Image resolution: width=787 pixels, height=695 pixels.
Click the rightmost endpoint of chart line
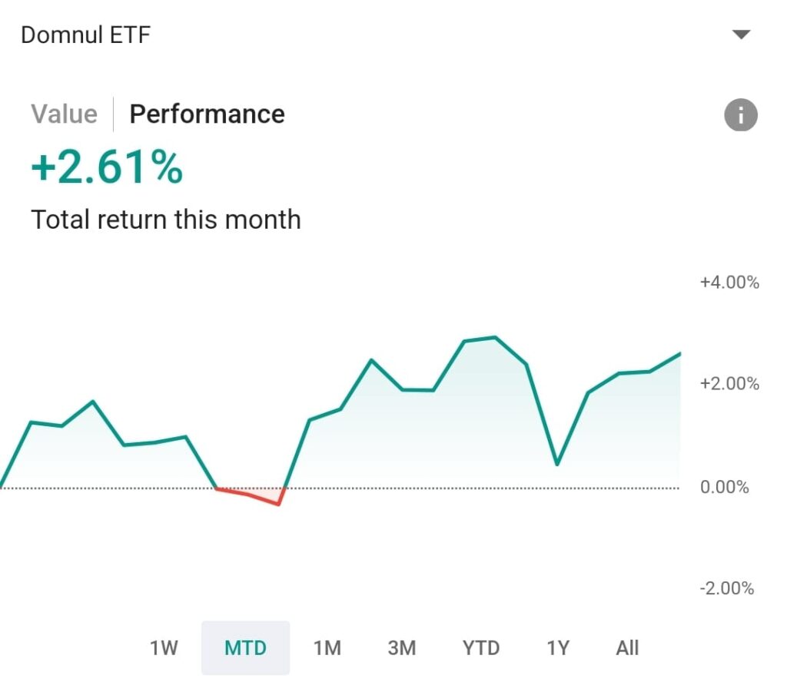tap(679, 353)
